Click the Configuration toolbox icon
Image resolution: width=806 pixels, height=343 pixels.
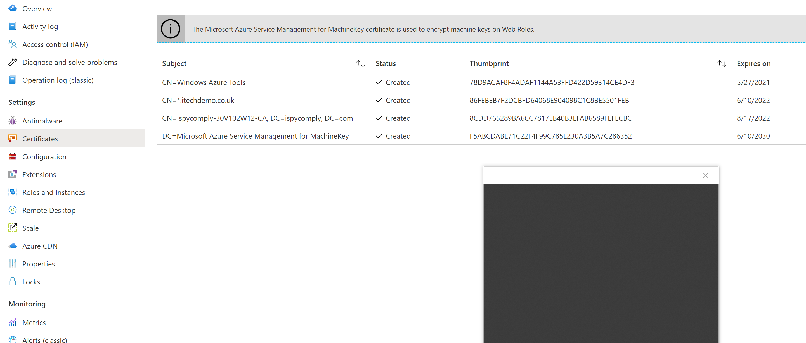tap(13, 156)
